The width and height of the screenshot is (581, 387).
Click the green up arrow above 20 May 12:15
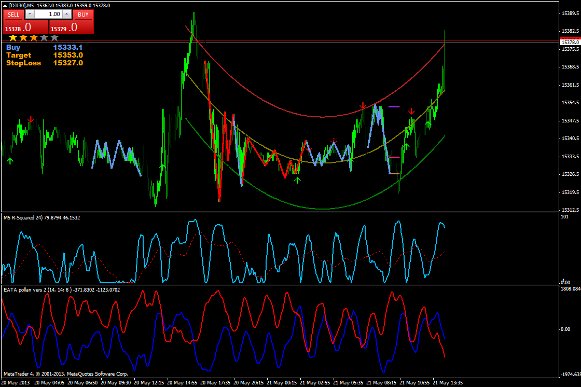(162, 167)
